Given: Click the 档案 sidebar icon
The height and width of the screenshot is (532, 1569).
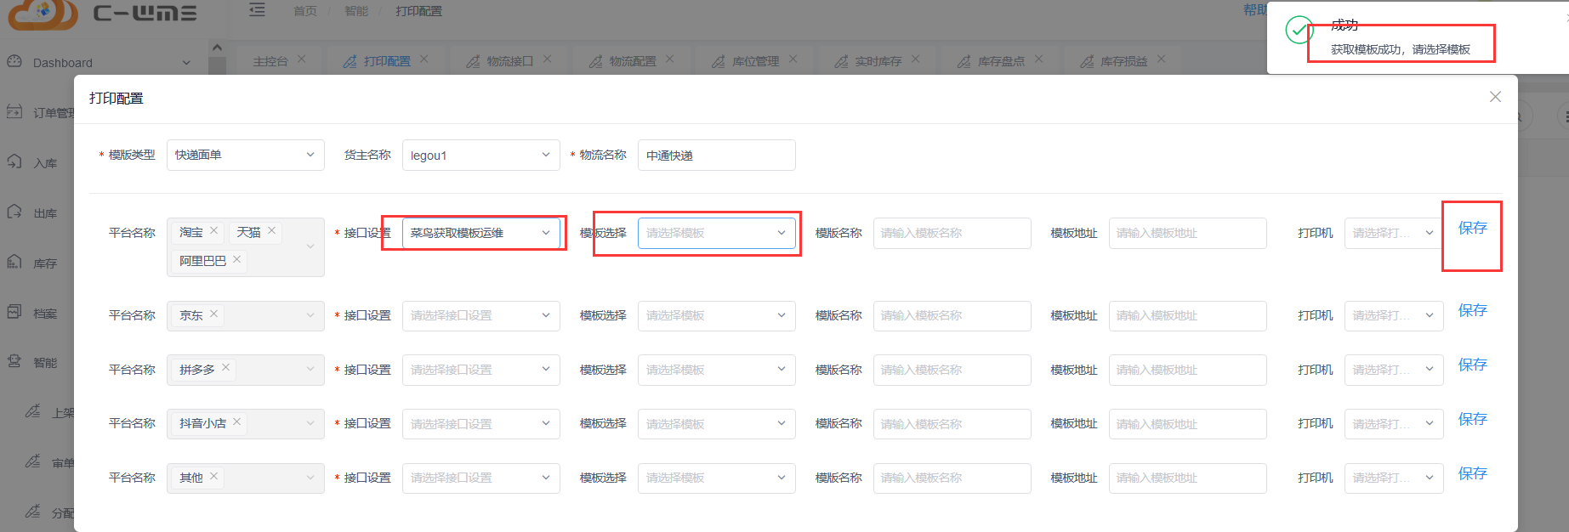Looking at the screenshot, I should (14, 312).
